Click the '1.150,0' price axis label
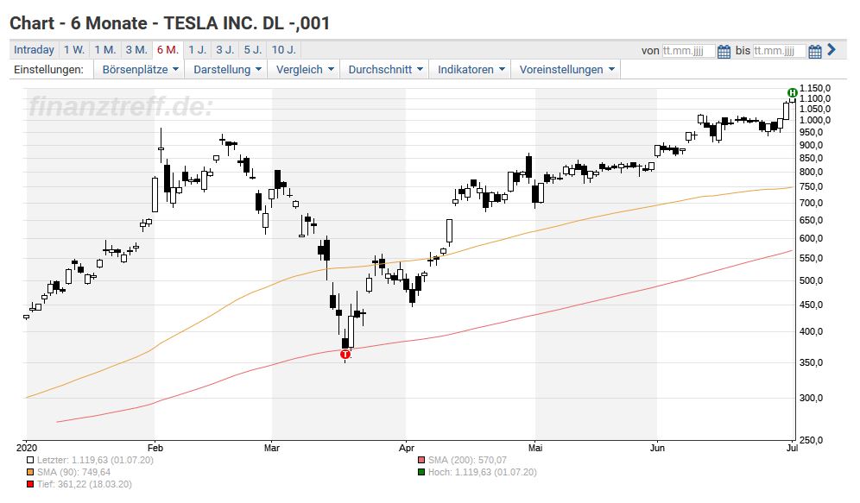The width and height of the screenshot is (860, 503). 815,88
